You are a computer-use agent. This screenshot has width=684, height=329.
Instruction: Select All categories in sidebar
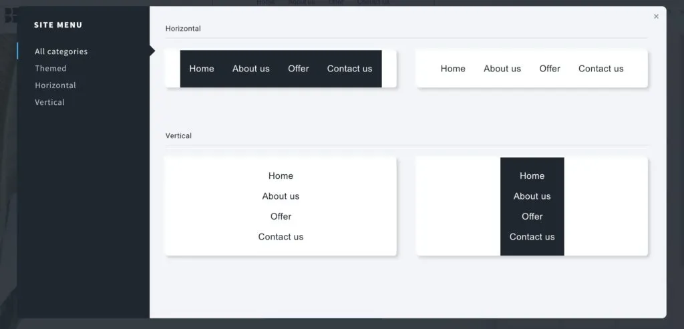coord(61,51)
